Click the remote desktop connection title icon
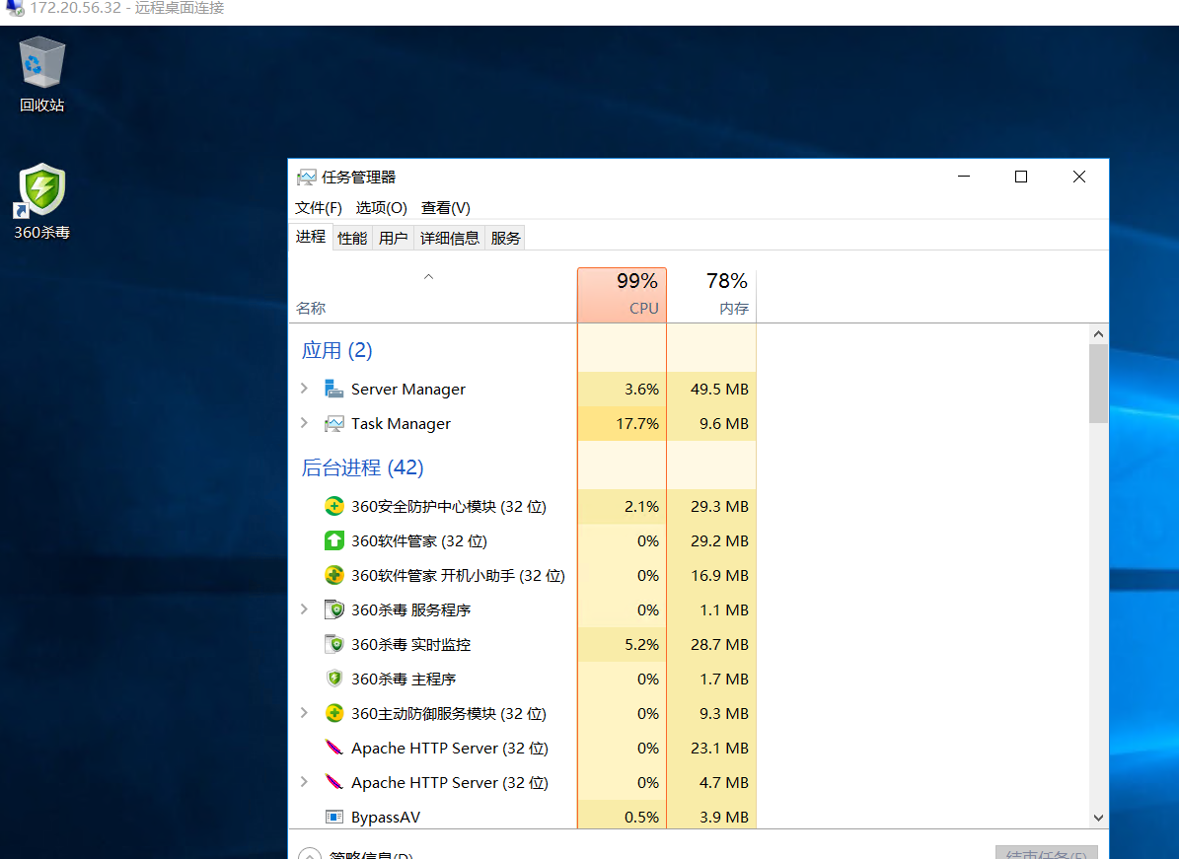The width and height of the screenshot is (1179, 859). point(14,8)
